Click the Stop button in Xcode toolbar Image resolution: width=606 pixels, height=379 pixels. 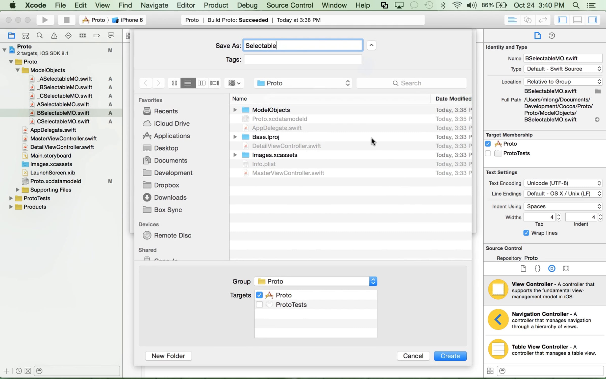coord(66,20)
